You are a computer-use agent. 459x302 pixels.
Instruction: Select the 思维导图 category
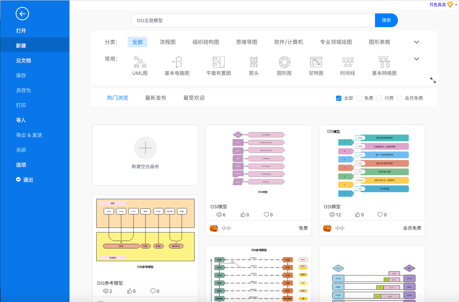(247, 42)
